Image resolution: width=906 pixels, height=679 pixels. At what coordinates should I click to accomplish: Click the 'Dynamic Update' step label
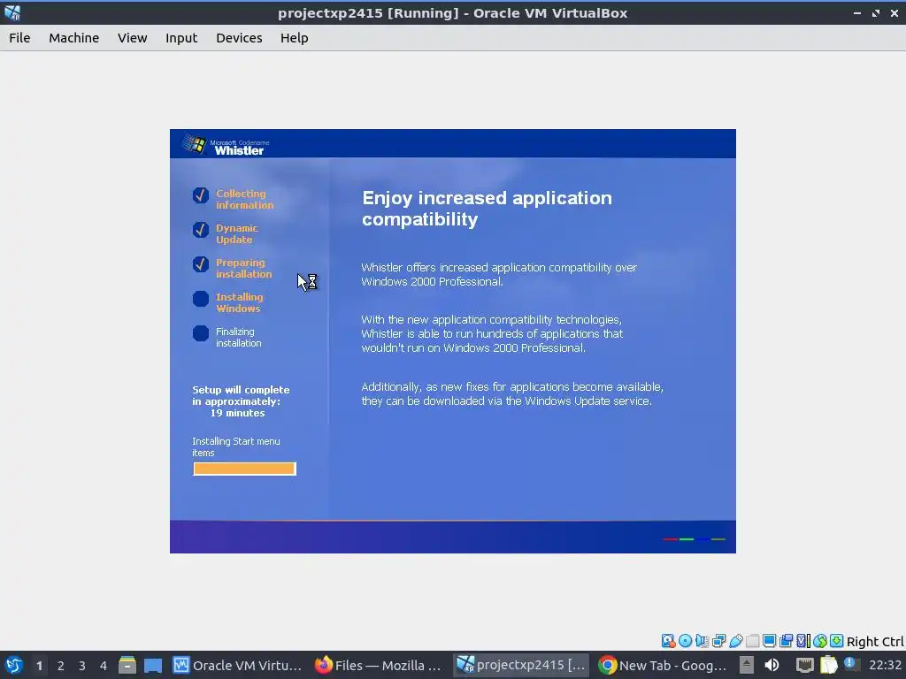236,233
